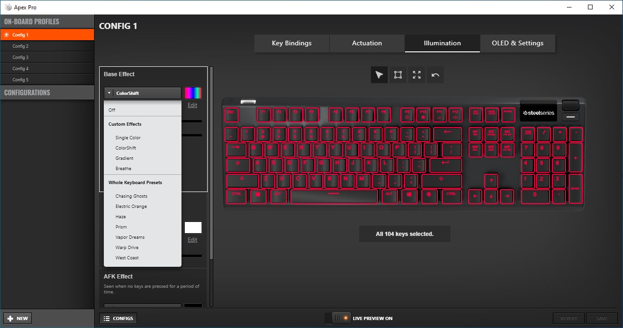Collapse the ColorShift base effect dropdown

tap(143, 93)
